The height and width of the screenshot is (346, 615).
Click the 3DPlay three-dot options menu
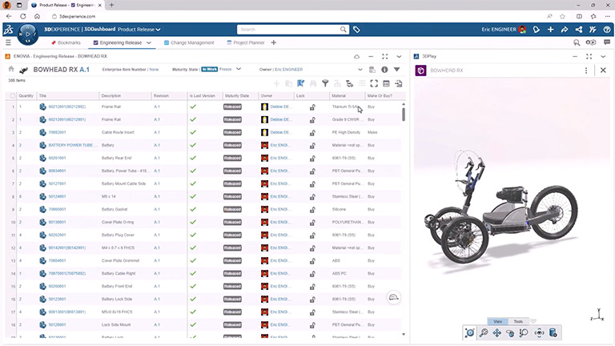click(x=586, y=70)
